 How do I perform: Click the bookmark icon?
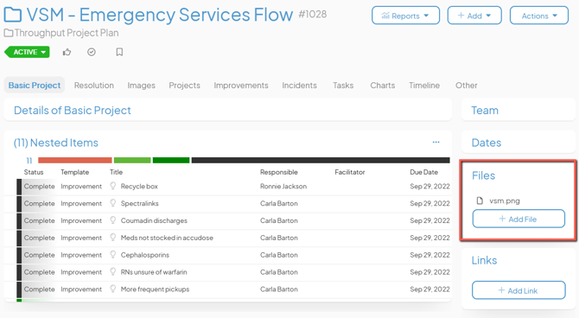(x=119, y=52)
